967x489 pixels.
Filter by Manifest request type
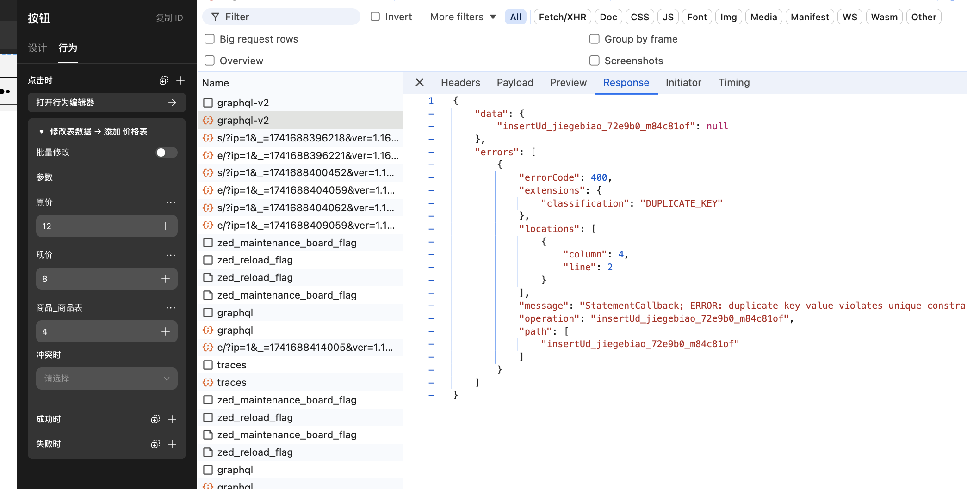point(810,17)
